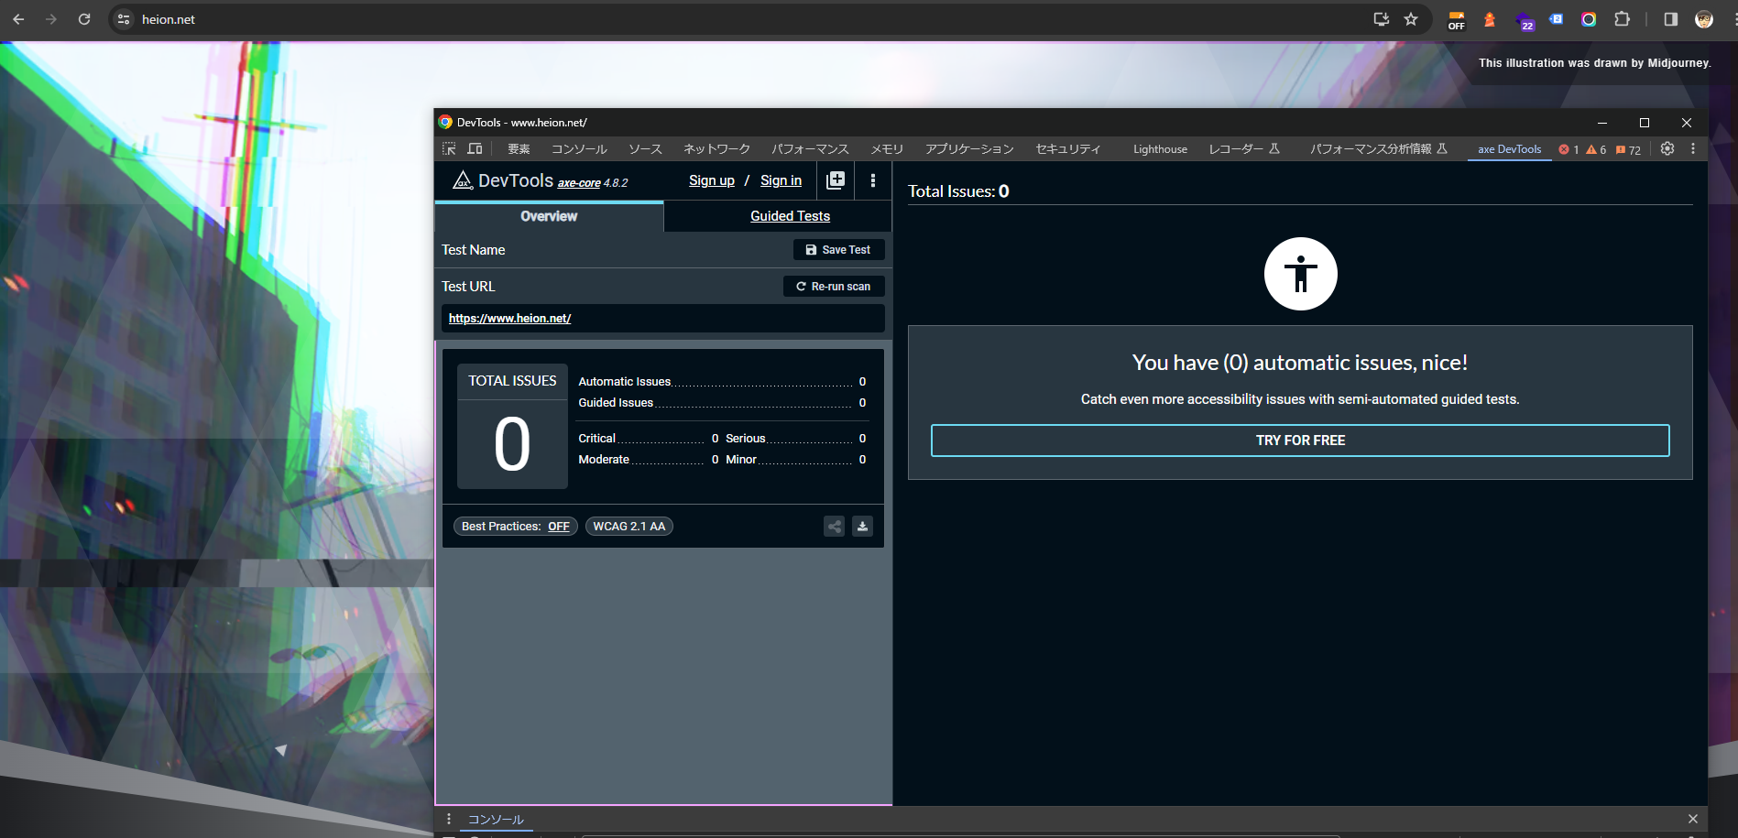The image size is (1738, 838).
Task: Open the Extensions puzzle piece menu
Action: [1622, 19]
